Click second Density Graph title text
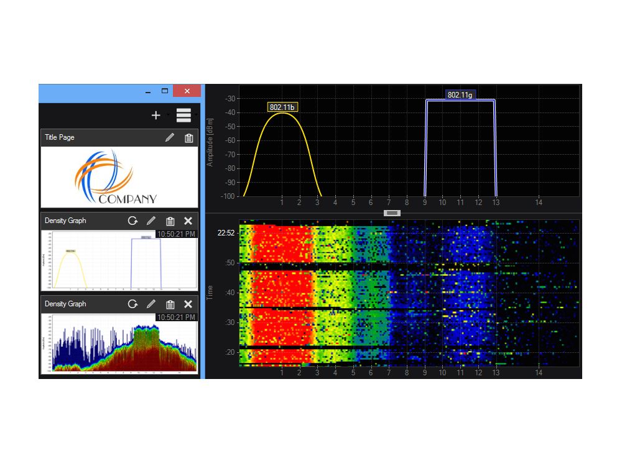The image size is (622, 466). (x=65, y=304)
